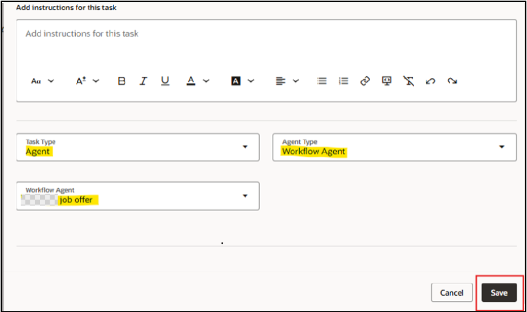The width and height of the screenshot is (527, 312).
Task: Expand the font color chevron
Action: 207,81
